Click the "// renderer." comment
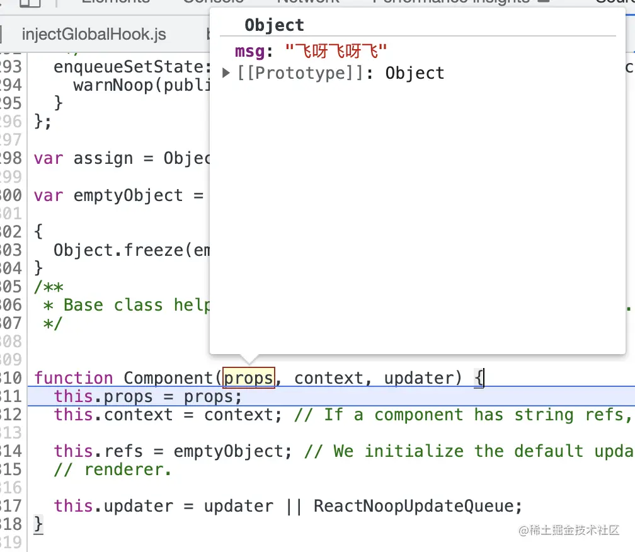The height and width of the screenshot is (552, 635). point(113,470)
